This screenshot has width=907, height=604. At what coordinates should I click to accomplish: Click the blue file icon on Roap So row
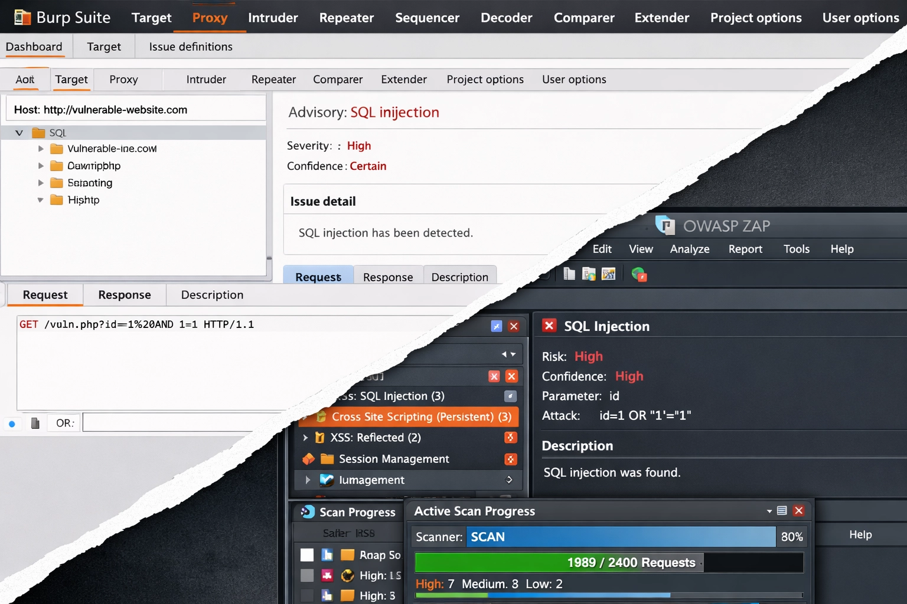[x=327, y=554]
